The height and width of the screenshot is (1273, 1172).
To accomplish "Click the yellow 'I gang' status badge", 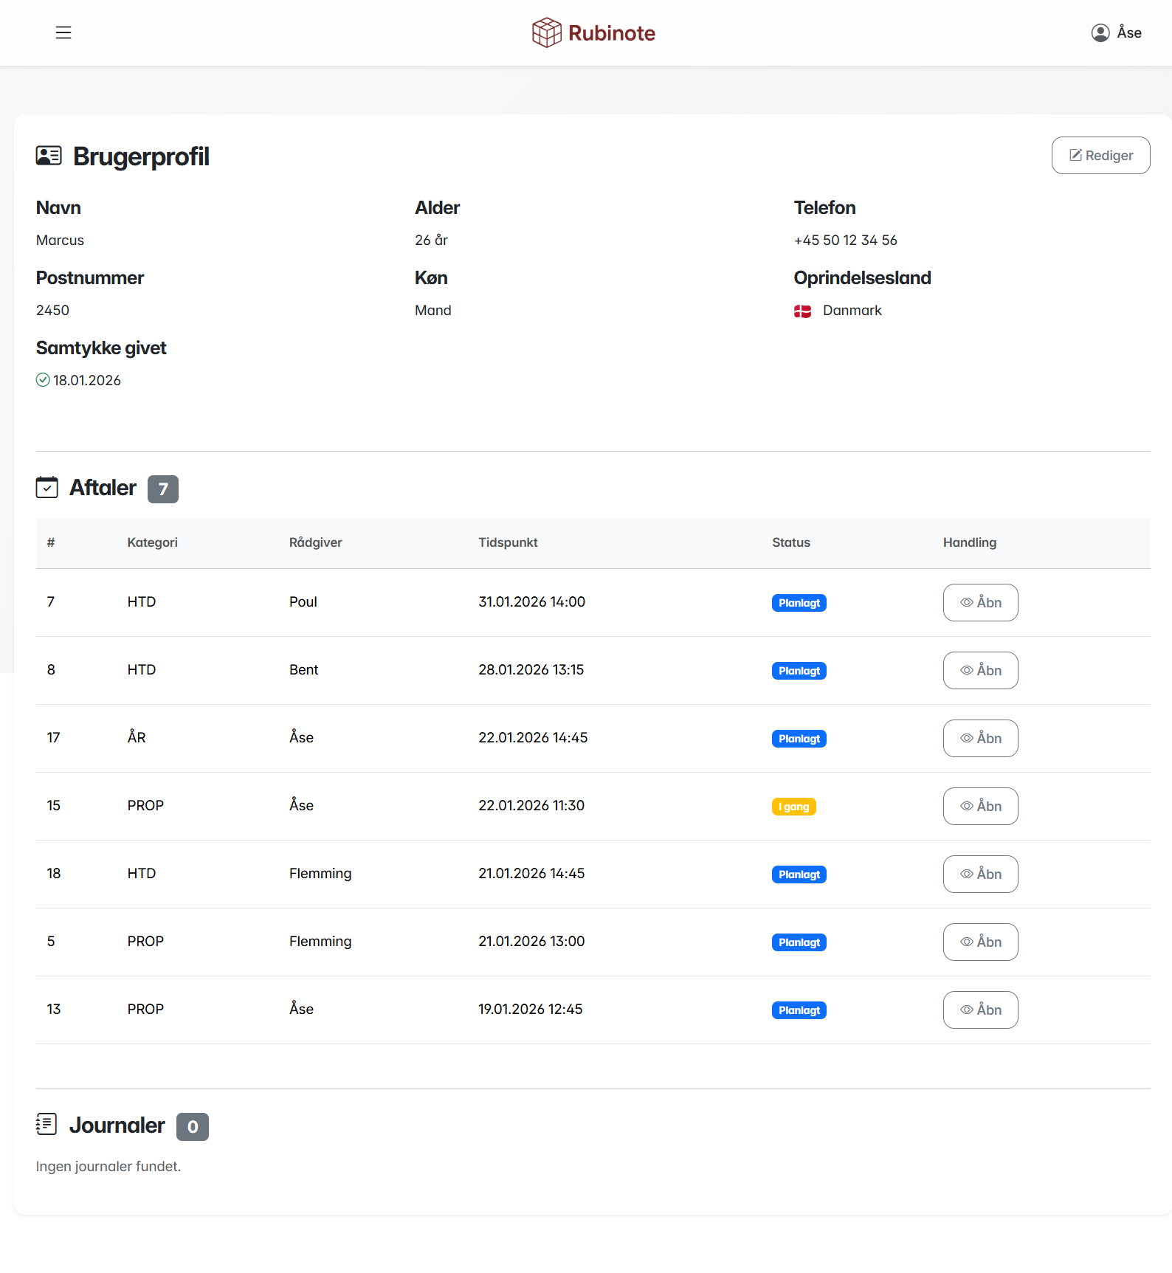I will tap(793, 807).
